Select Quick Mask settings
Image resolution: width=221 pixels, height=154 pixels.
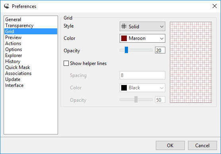pos(31,67)
